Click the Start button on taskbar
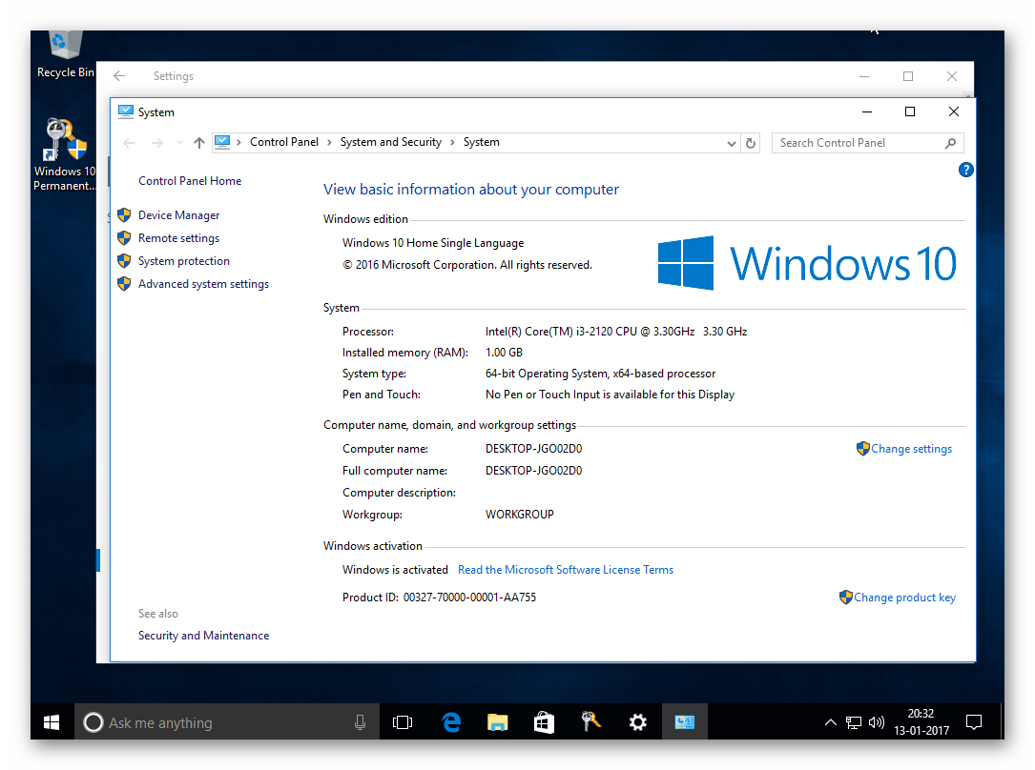Screen dimensions: 1035x770 pos(52,722)
